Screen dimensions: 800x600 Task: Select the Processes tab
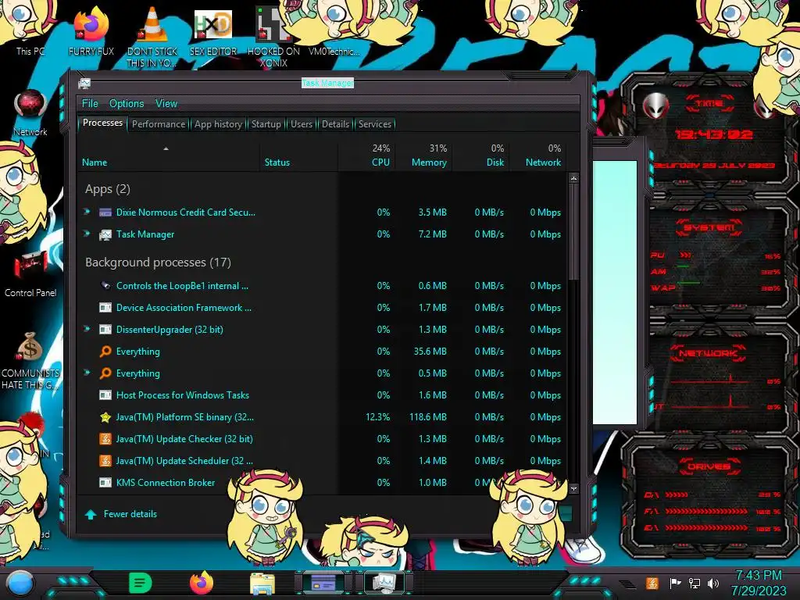click(x=102, y=123)
